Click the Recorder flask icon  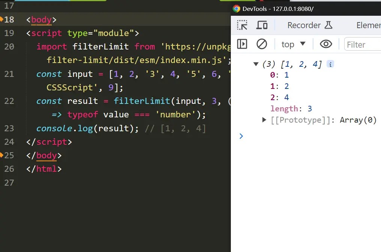point(328,25)
